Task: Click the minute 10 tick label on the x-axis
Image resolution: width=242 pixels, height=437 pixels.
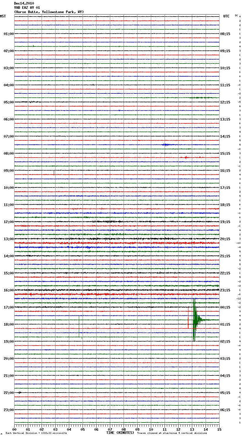Action: pos(151,430)
